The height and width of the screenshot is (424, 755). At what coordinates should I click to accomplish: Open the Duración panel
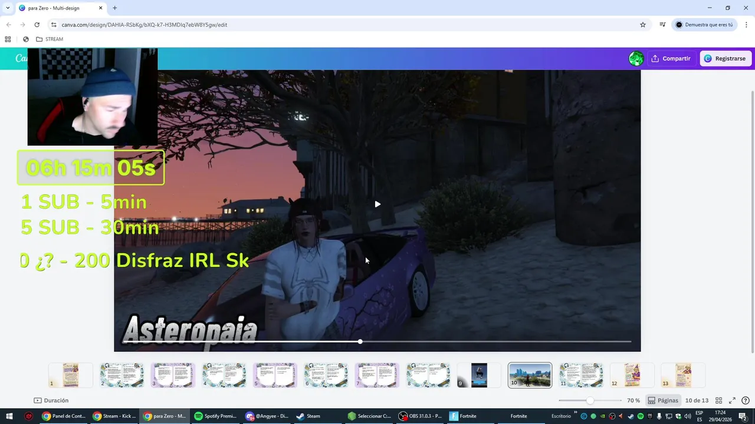click(51, 400)
